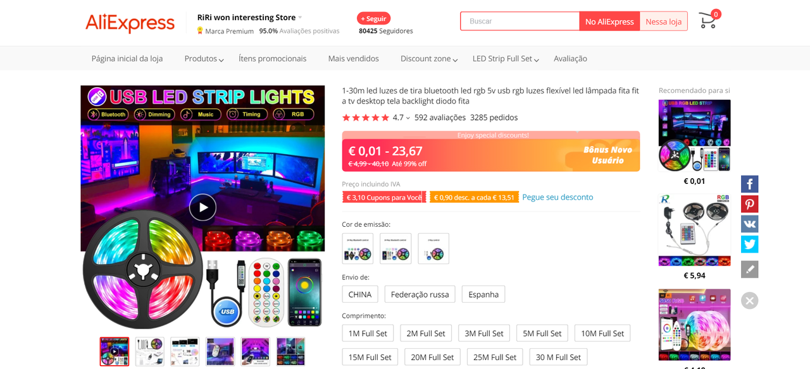Share on Facebook icon
Viewport: 810px width, 369px height.
click(x=750, y=184)
